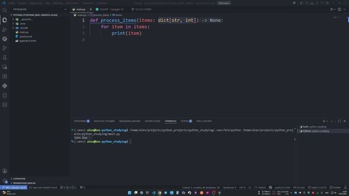Click the Update button in title bar

click(224, 3)
